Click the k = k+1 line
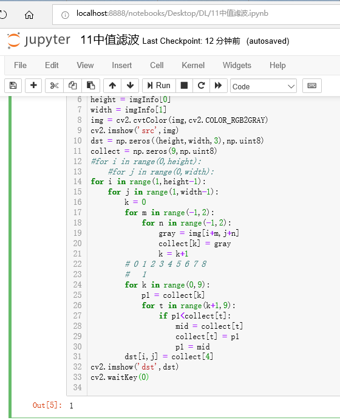The width and height of the screenshot is (340, 420). pos(174,253)
